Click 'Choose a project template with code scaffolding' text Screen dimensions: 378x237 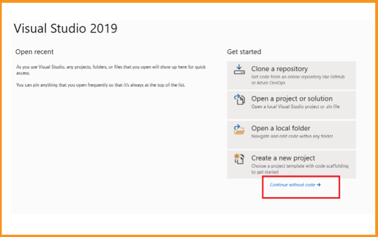(300, 169)
